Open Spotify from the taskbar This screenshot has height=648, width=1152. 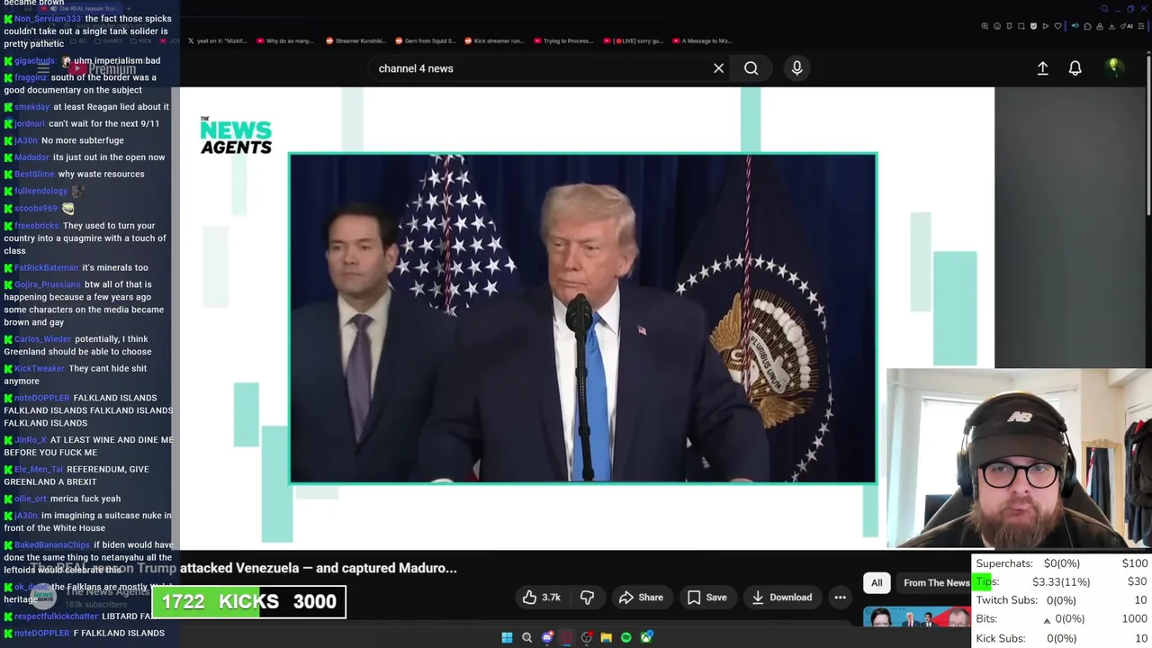pyautogui.click(x=626, y=637)
